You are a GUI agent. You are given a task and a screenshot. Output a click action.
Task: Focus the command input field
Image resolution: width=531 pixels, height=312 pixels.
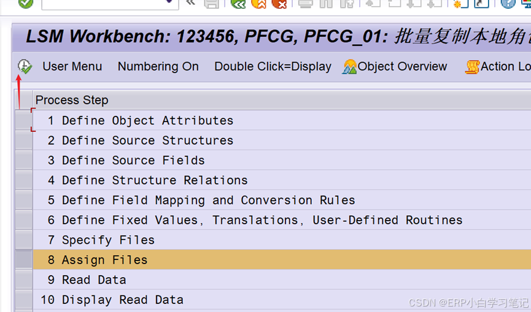(x=110, y=4)
